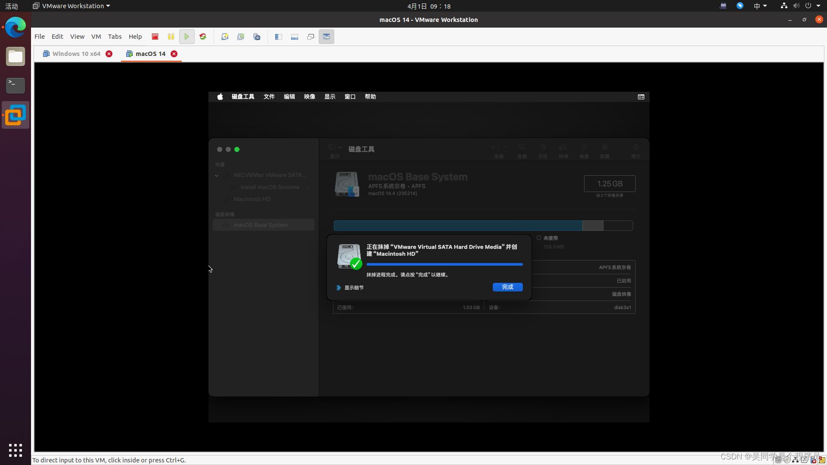Toggle unity mode icon in the toolbar
Viewport: 827px width, 465px height.
point(311,37)
